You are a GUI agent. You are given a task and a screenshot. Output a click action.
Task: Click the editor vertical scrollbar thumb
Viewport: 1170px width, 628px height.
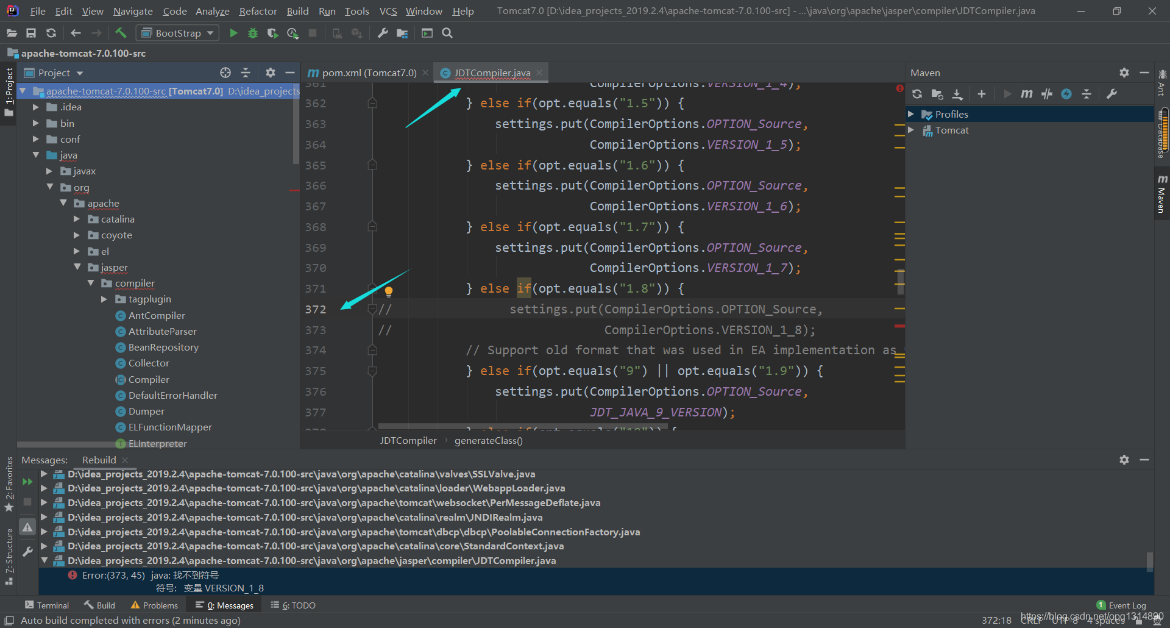tap(901, 282)
